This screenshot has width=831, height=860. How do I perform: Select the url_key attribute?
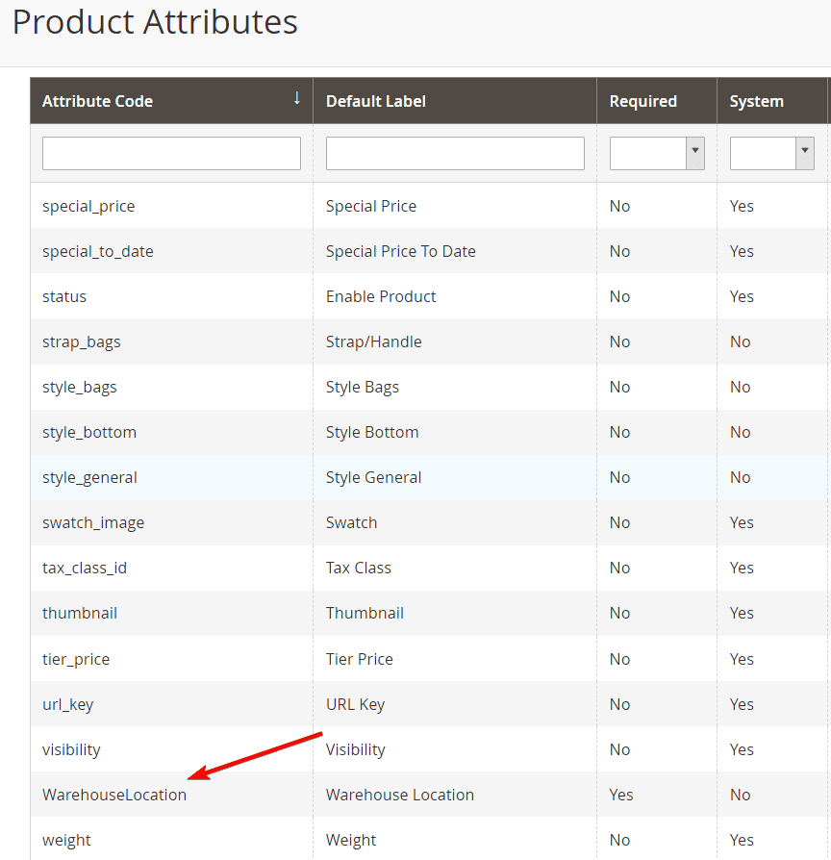[x=67, y=704]
